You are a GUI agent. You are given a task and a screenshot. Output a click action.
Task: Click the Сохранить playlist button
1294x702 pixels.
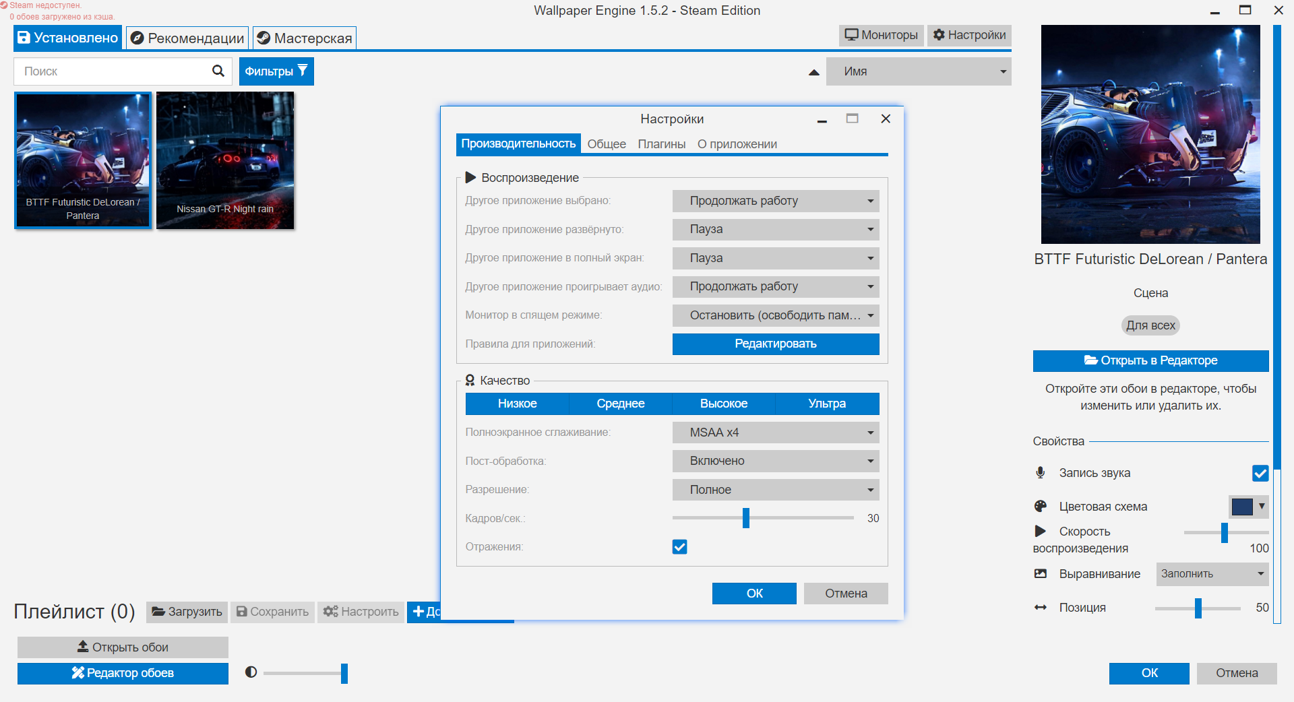272,612
